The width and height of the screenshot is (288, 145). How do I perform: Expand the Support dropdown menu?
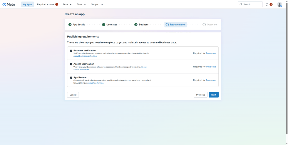pos(97,4)
